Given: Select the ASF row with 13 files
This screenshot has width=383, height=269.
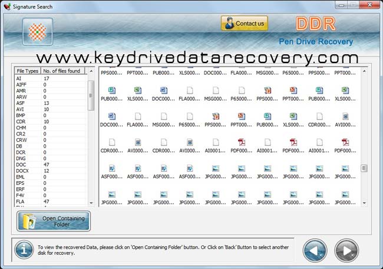Looking at the screenshot, I should pyautogui.click(x=51, y=103).
